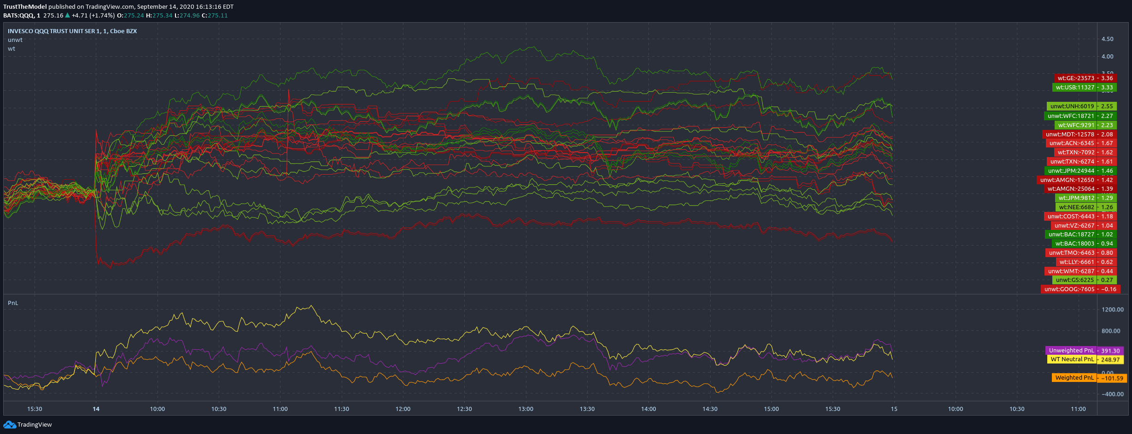The height and width of the screenshot is (434, 1132).
Task: Open the TrustTheModel author link
Action: coord(25,6)
